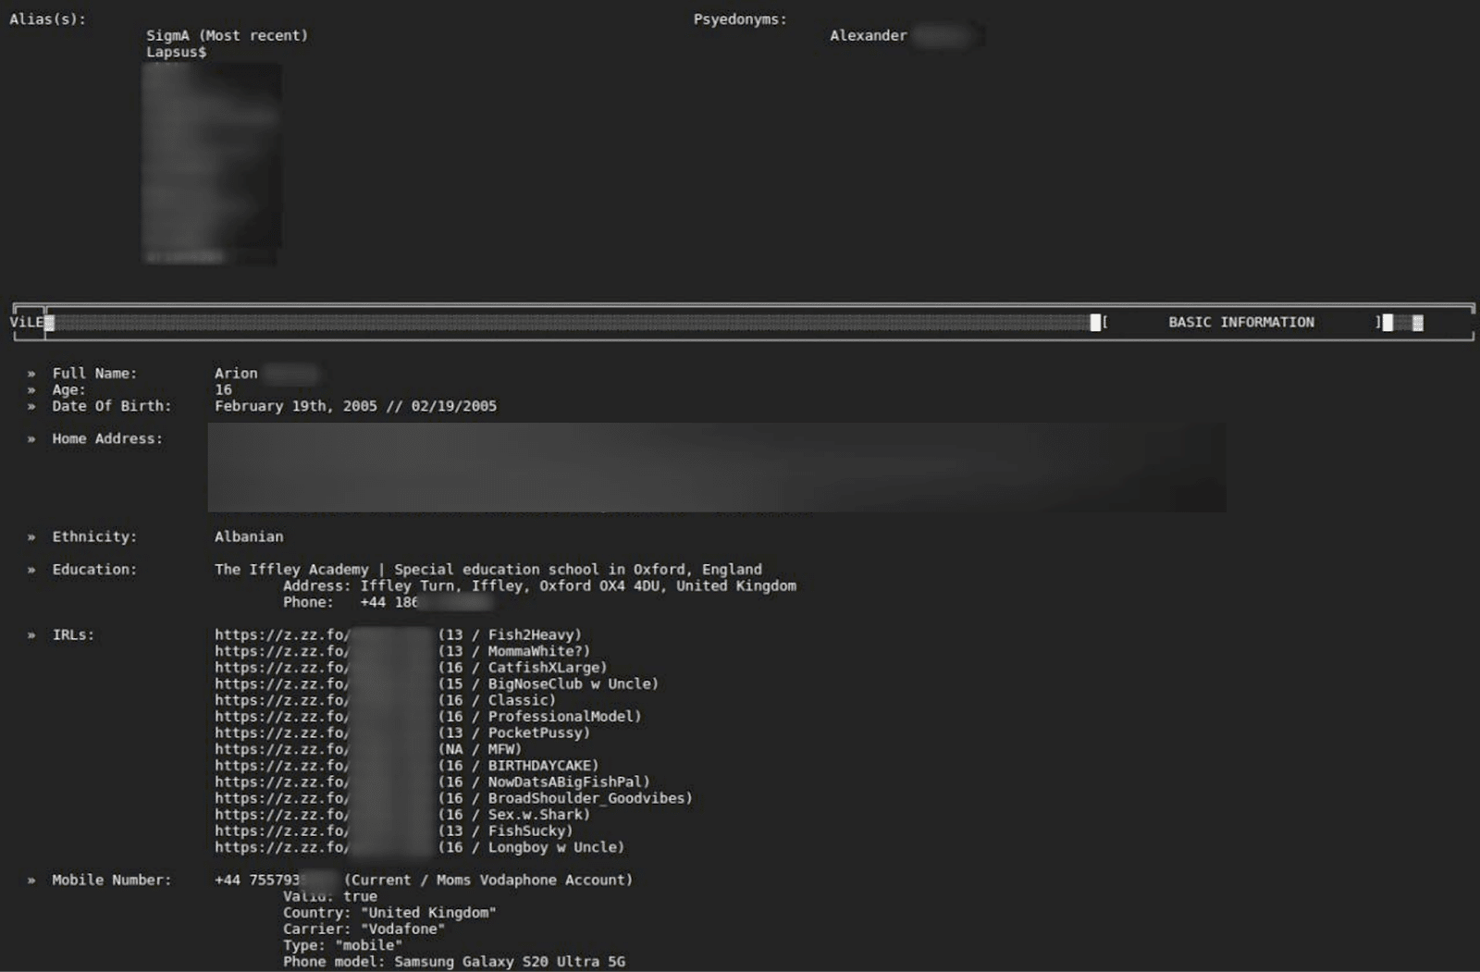The height and width of the screenshot is (972, 1480).
Task: Select the "Date Of Birth:" label
Action: click(x=111, y=406)
